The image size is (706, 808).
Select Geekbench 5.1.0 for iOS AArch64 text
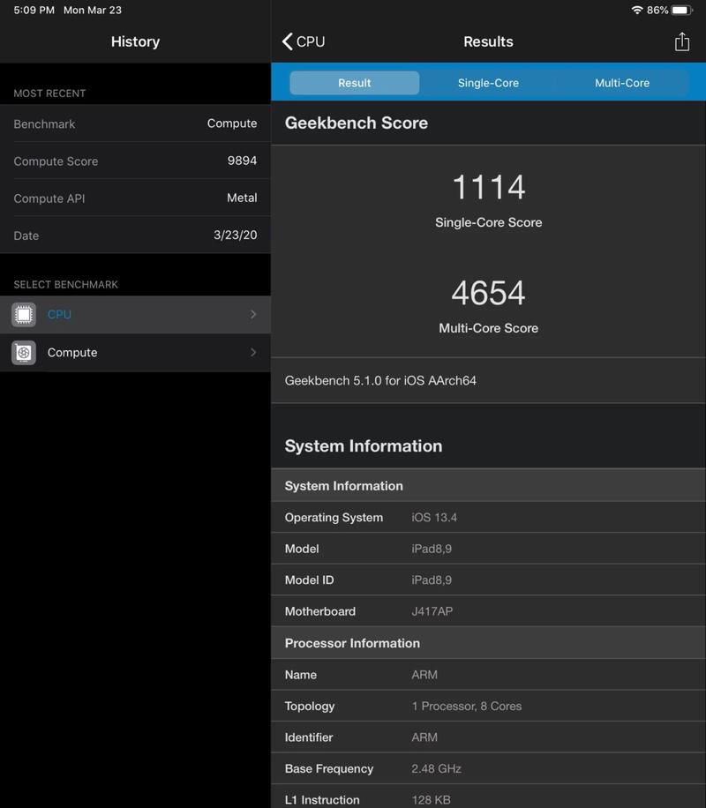380,381
